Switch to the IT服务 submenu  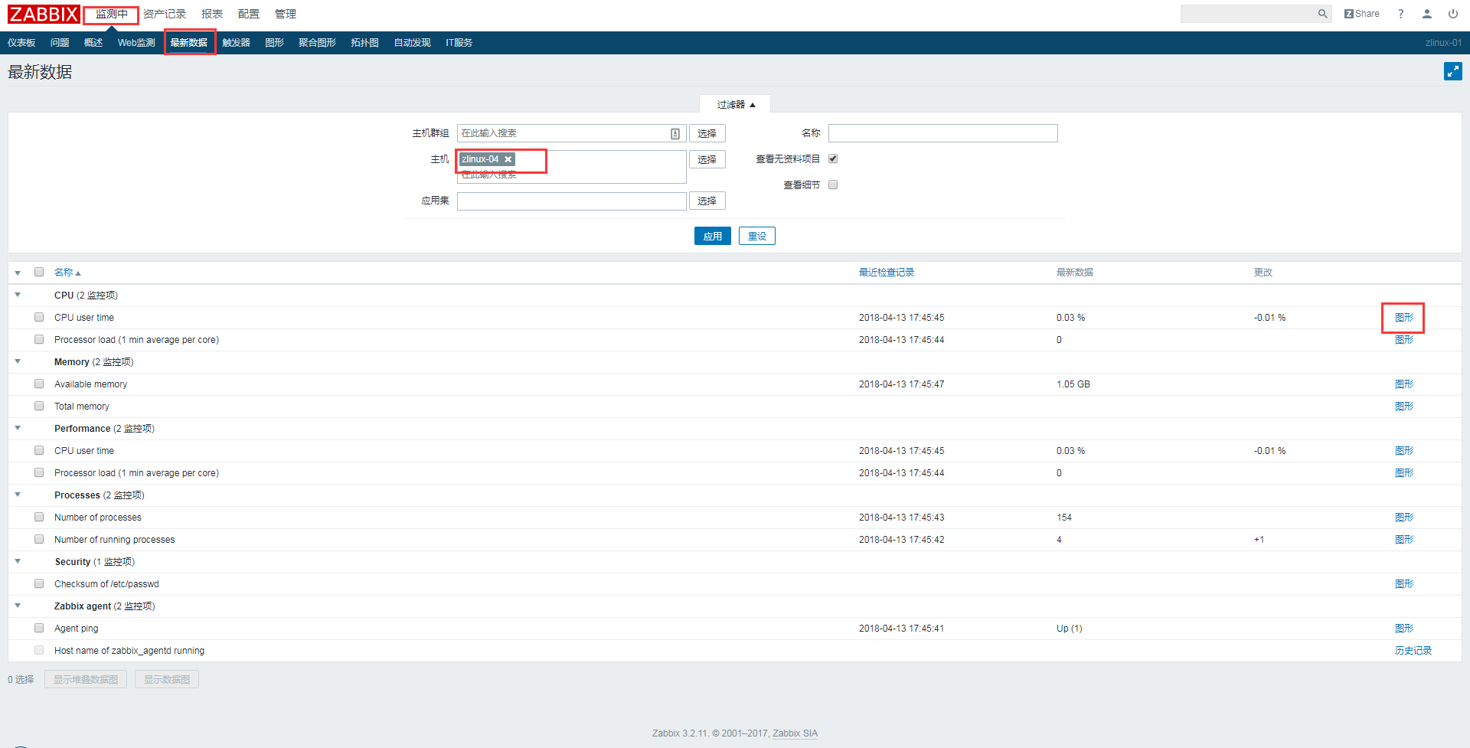(x=459, y=43)
